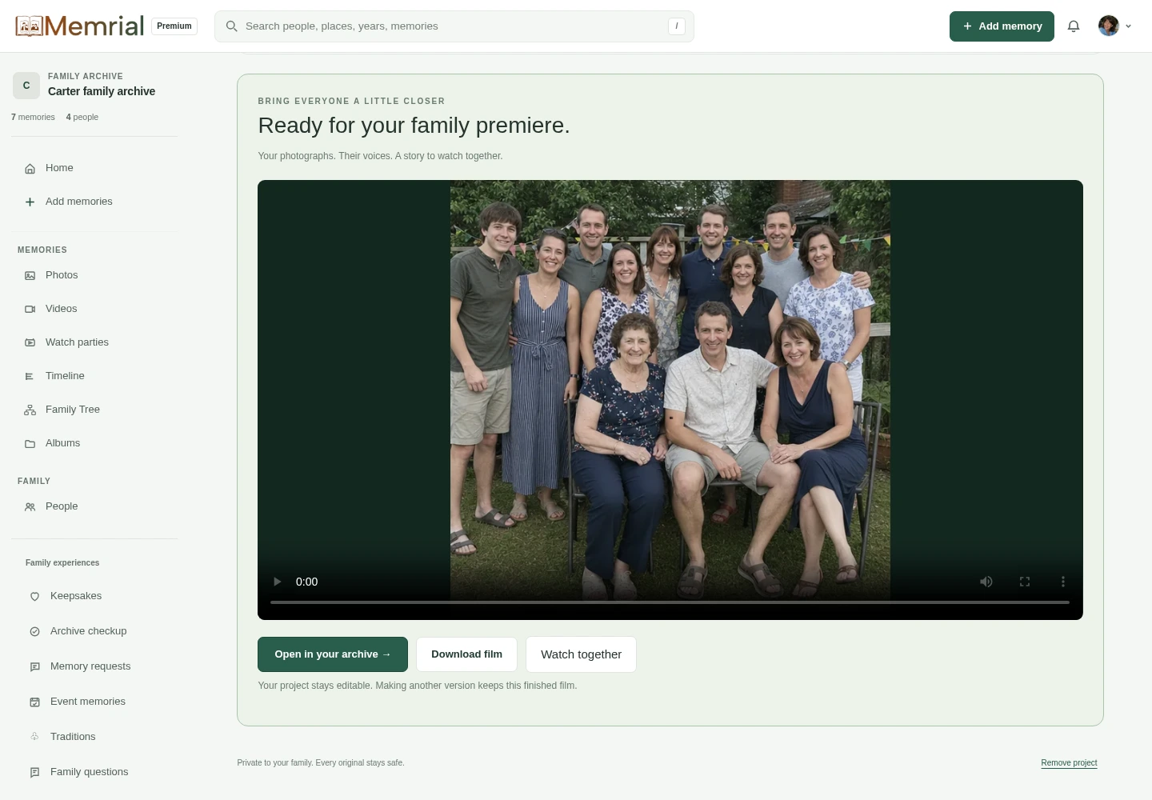Click the Family Tree icon
This screenshot has width=1152, height=800.
(30, 410)
